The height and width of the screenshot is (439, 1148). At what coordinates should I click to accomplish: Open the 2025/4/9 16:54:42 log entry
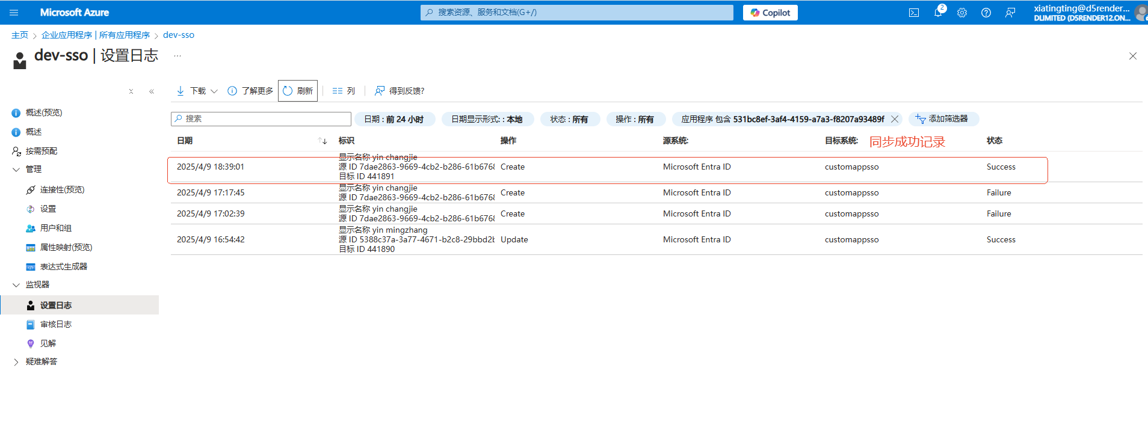pos(656,239)
